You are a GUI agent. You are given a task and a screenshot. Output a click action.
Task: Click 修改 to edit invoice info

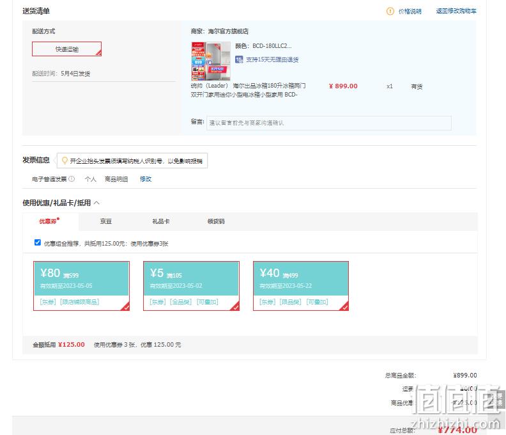click(x=146, y=179)
